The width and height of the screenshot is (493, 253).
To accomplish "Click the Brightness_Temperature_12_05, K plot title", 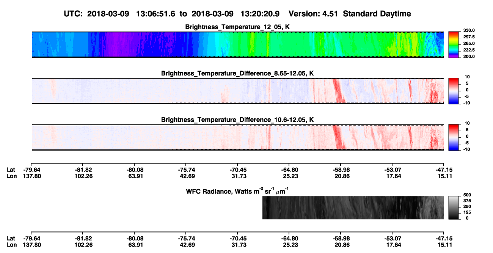I will pos(237,27).
